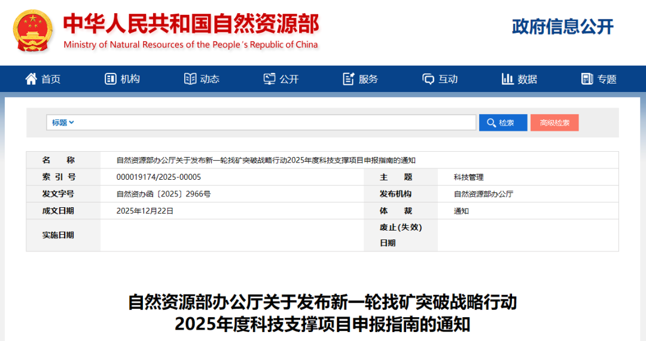Image resolution: width=646 pixels, height=341 pixels.
Task: Go to the 互动 navigation menu text
Action: (448, 79)
